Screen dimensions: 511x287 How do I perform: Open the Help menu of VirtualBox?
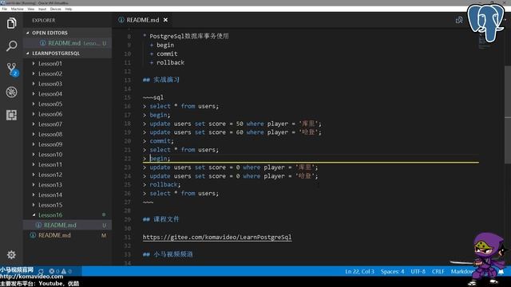(69, 9)
